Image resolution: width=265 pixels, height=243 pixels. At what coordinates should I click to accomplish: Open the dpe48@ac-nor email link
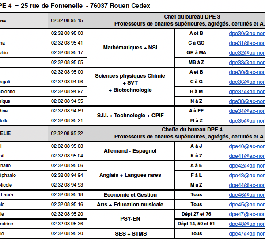tap(247, 224)
